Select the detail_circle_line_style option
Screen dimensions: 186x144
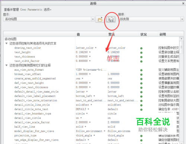click(x=32, y=105)
